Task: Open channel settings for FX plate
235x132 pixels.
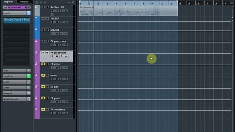Action: tap(62, 102)
